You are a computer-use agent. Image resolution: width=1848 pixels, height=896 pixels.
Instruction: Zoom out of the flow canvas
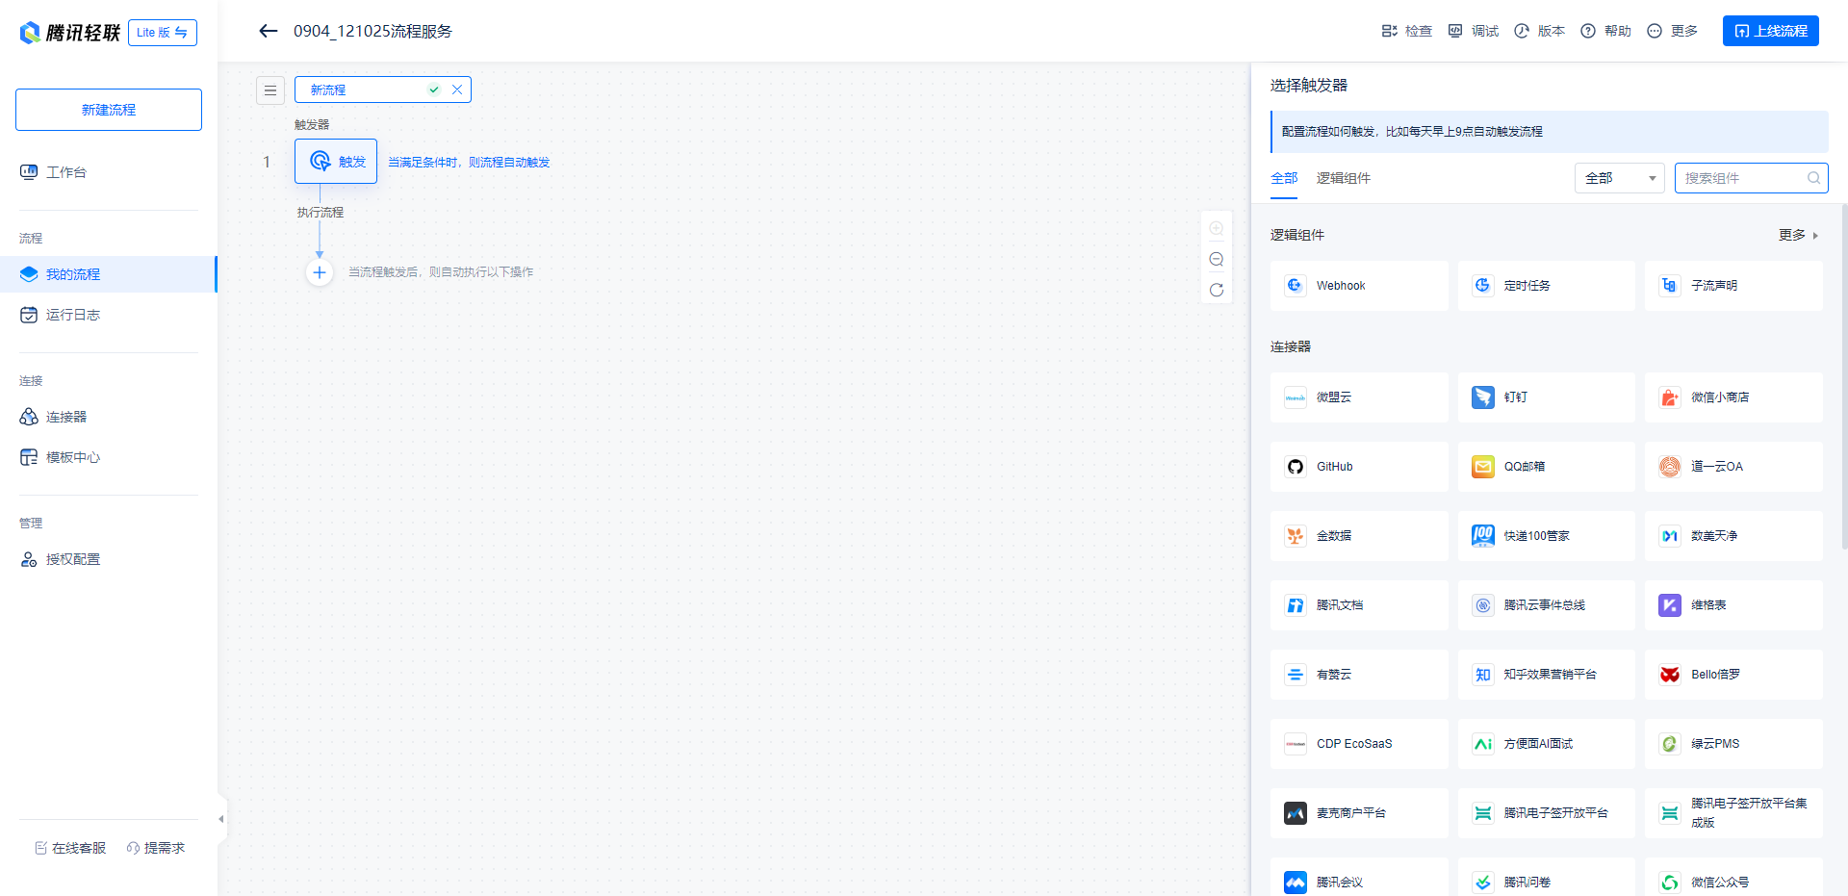(1217, 259)
